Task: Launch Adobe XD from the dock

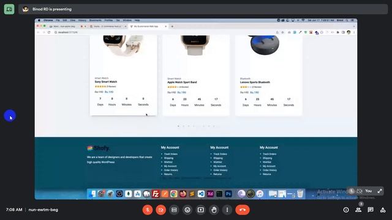Action: 210,194
